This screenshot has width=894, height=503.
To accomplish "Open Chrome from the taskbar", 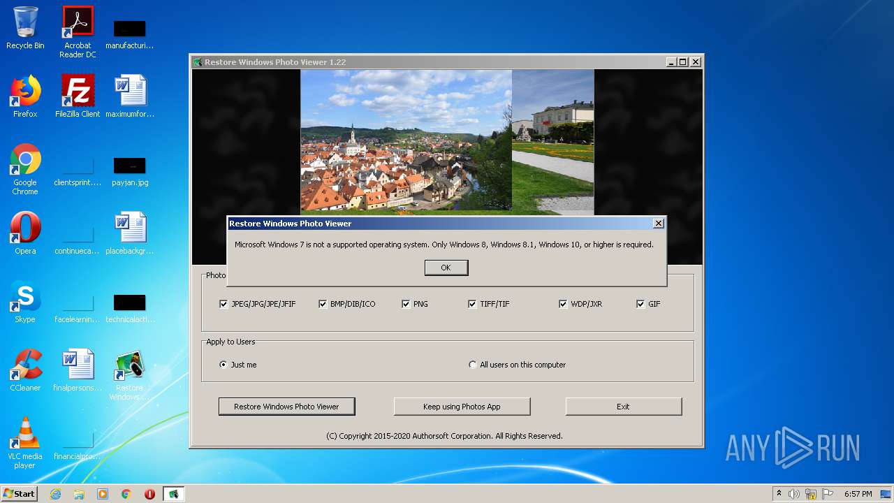I will click(126, 494).
